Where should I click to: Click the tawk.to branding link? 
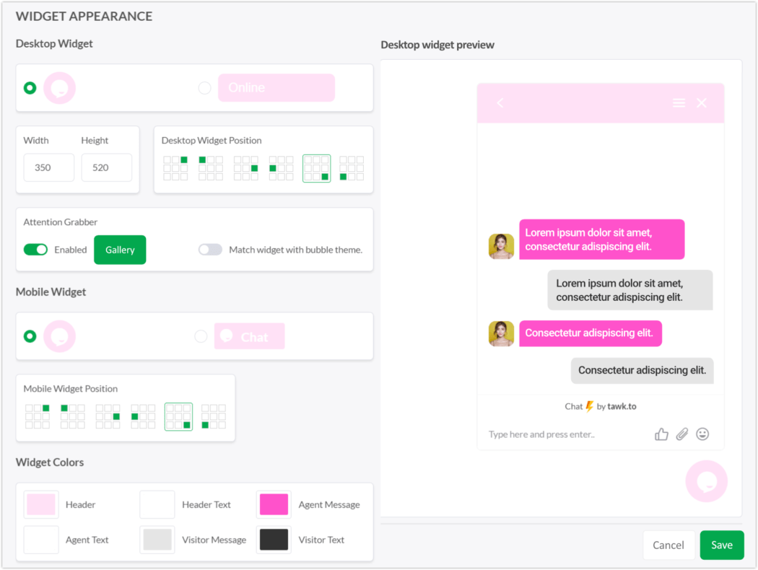(622, 406)
